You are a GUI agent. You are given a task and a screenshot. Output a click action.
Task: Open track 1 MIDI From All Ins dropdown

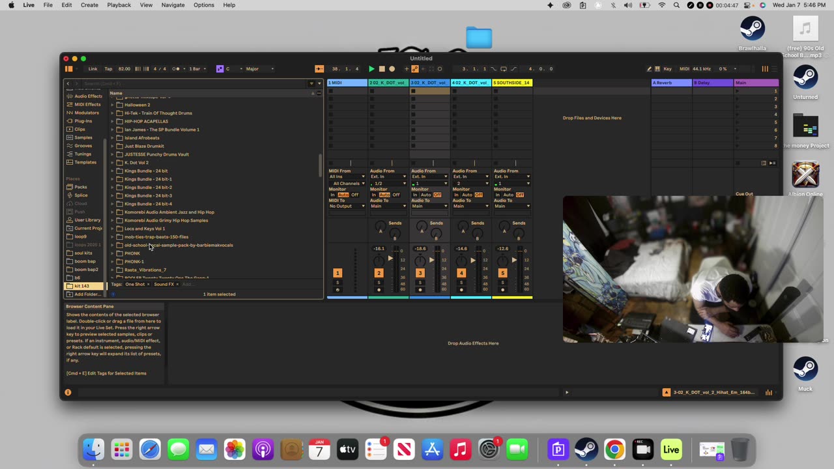point(347,177)
